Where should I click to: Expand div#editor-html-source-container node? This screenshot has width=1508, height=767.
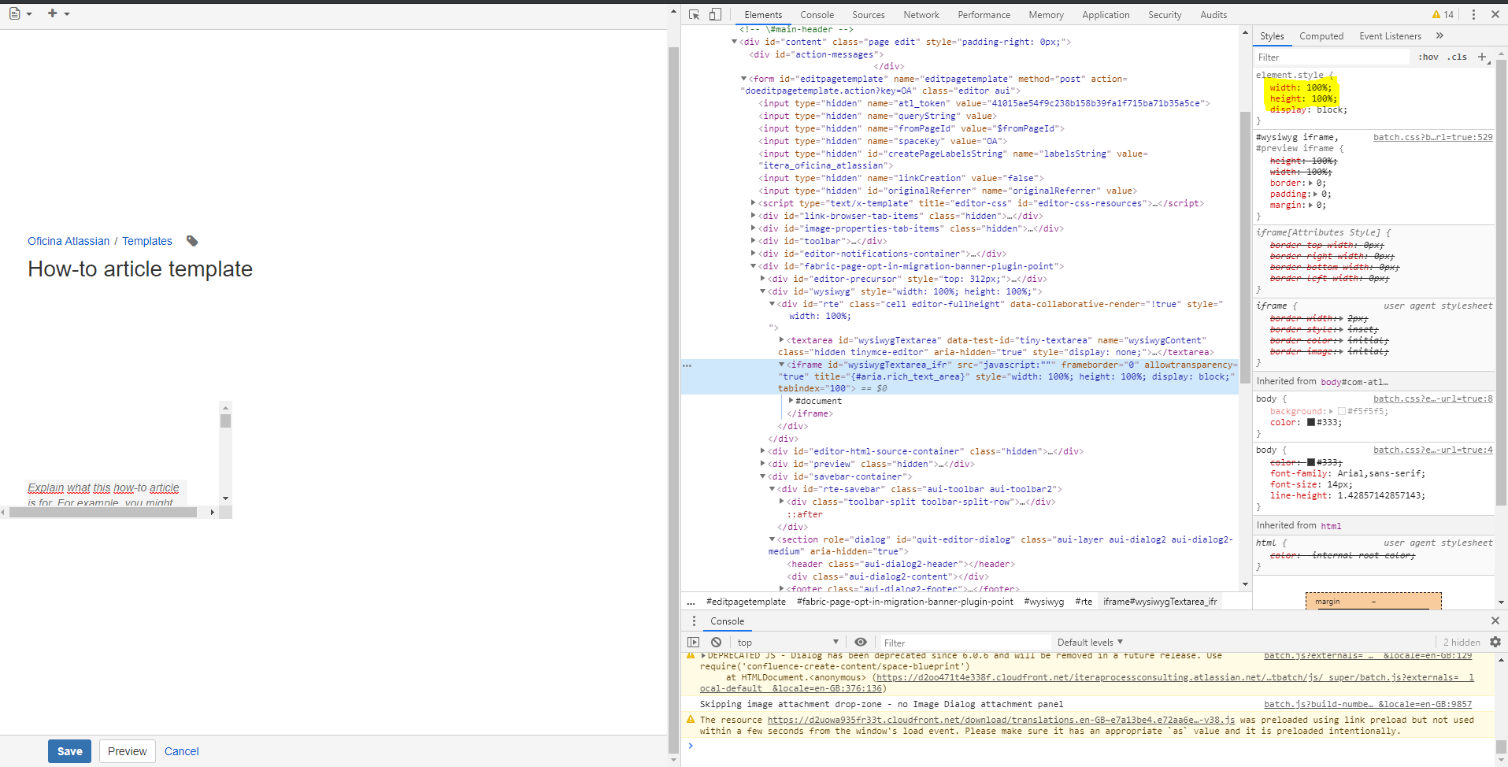pos(762,451)
